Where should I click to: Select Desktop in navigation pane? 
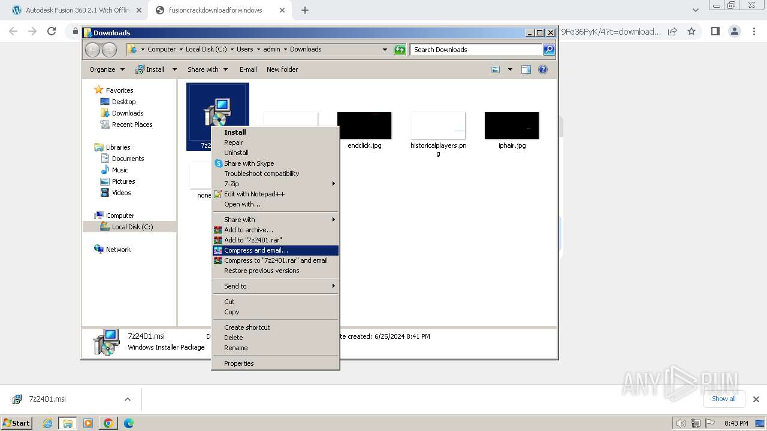123,102
